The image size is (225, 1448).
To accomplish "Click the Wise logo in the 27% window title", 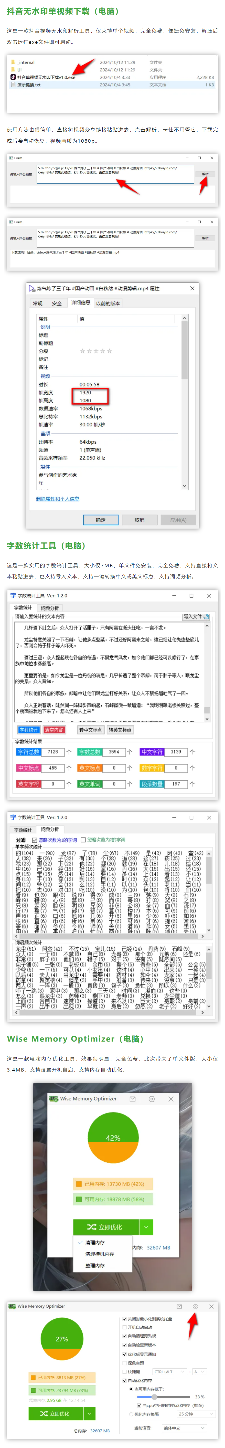I will (x=12, y=1306).
